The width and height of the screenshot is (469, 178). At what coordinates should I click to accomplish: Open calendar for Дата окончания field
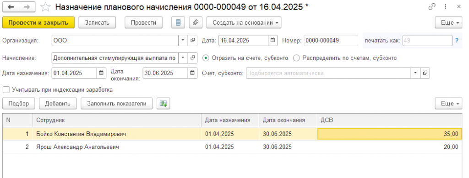(x=192, y=73)
